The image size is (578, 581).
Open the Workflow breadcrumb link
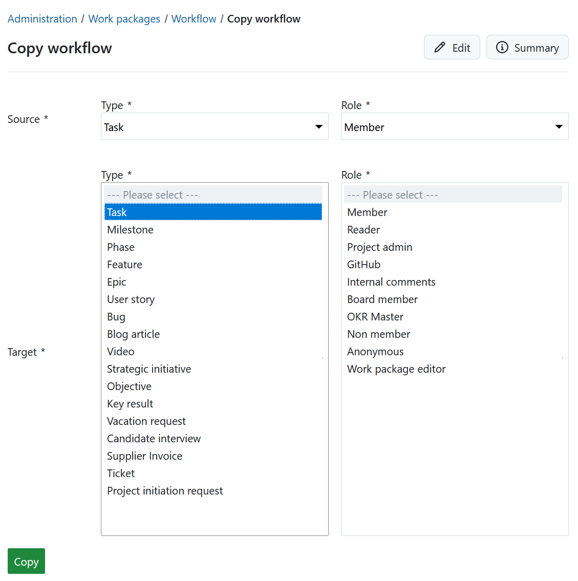coord(194,18)
